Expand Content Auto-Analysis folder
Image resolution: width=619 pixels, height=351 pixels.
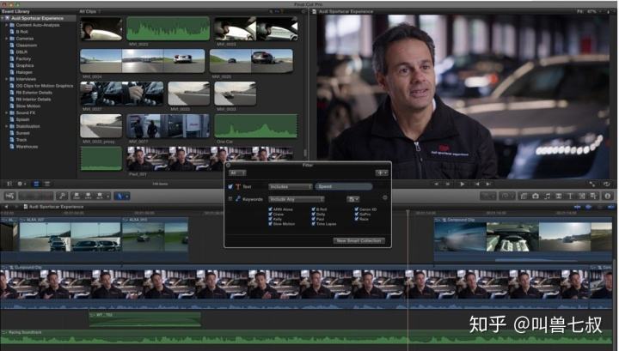6,25
